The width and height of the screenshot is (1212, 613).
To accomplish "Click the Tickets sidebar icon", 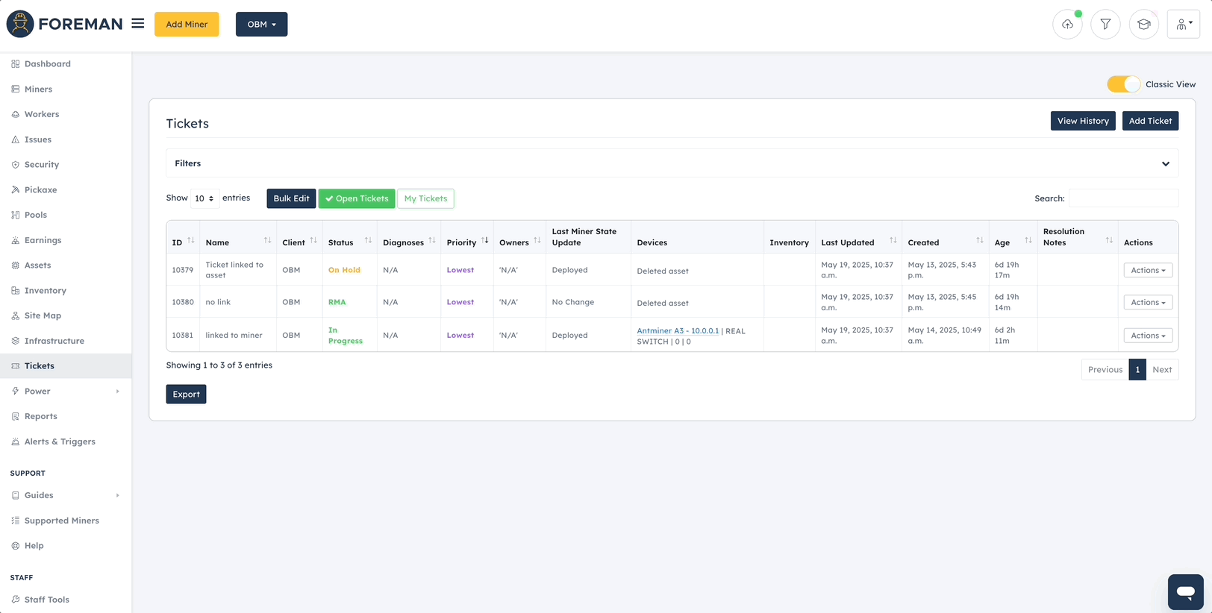I will click(x=16, y=366).
